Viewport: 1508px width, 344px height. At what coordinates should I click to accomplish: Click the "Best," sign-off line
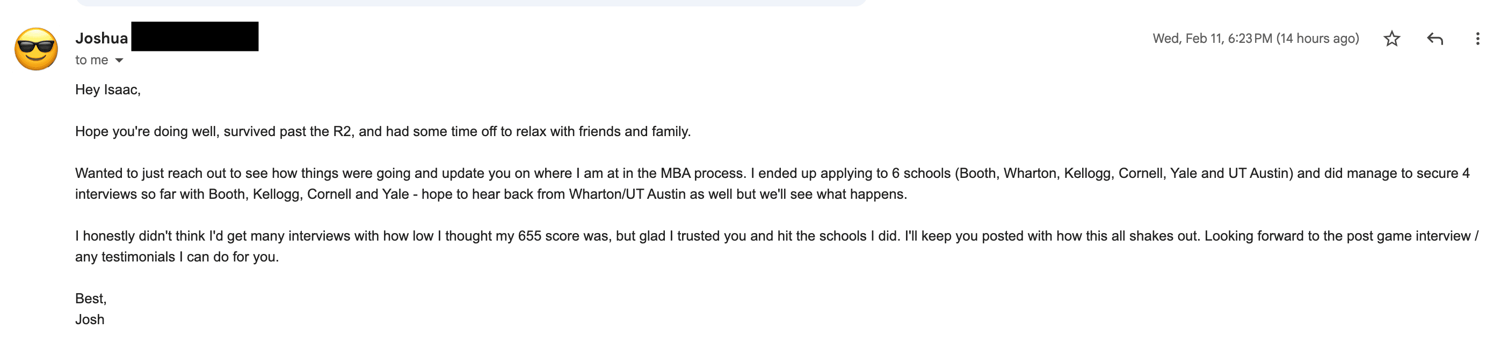point(91,299)
